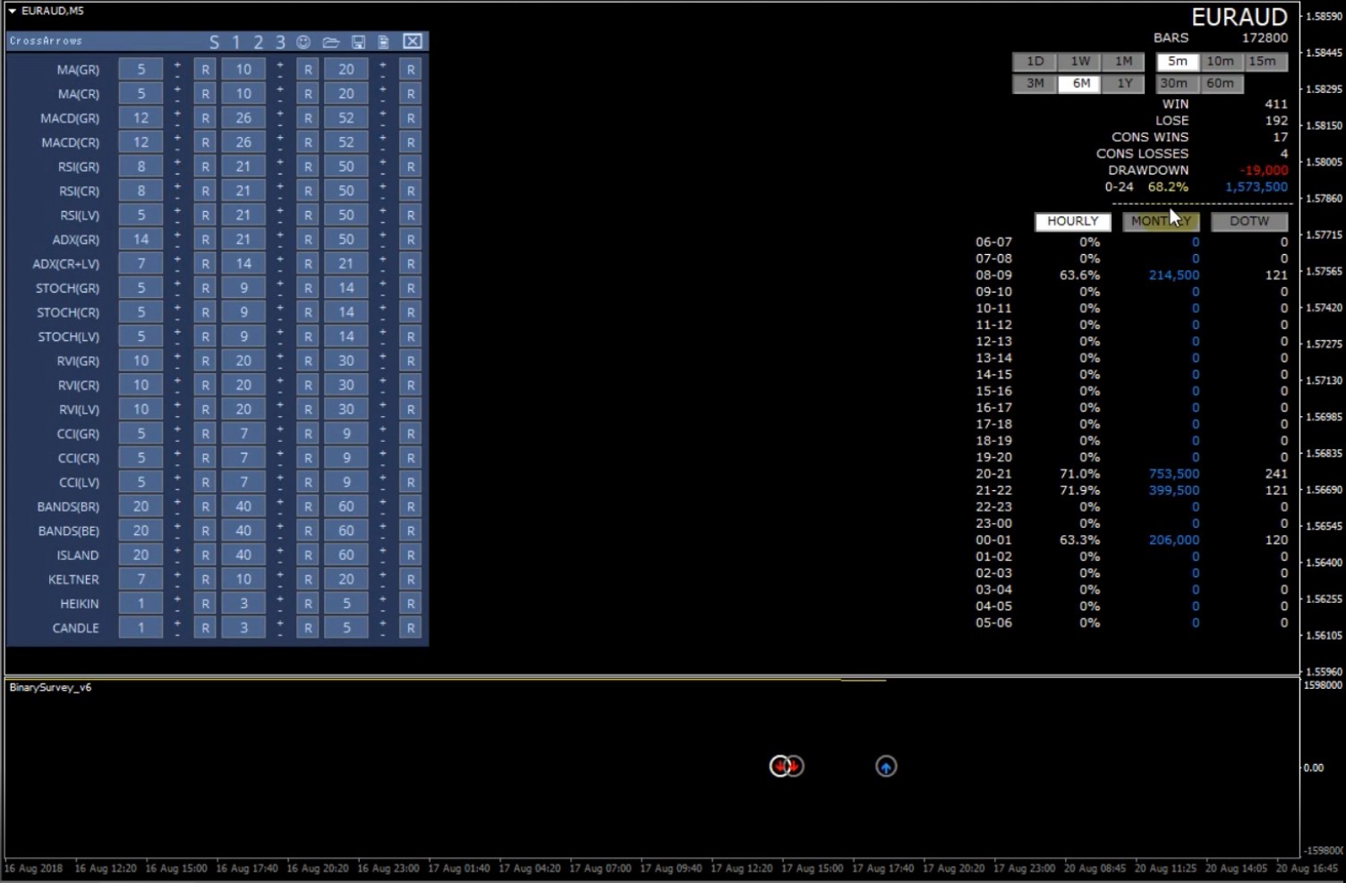Viewport: 1346px width, 883px height.
Task: Close the CrossArrows panel
Action: pos(412,41)
